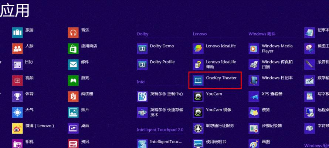Launch OneKey Theater
The height and width of the screenshot is (148, 329).
pos(215,81)
